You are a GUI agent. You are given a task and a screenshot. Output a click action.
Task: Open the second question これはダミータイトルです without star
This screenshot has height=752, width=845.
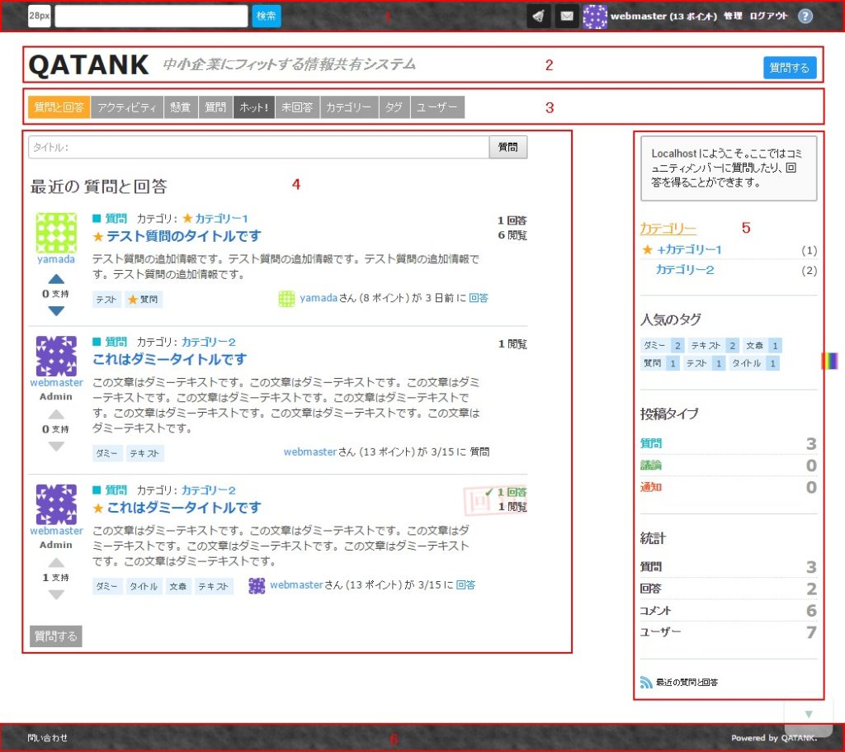pos(169,360)
